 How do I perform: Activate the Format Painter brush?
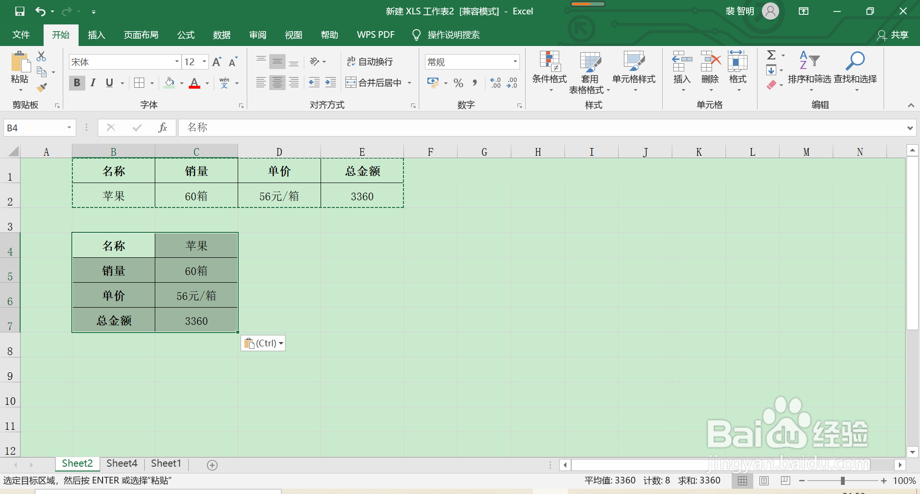pos(42,87)
